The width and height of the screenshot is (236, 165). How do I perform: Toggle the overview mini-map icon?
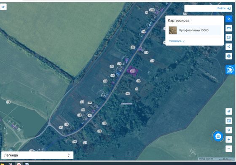[229, 121]
